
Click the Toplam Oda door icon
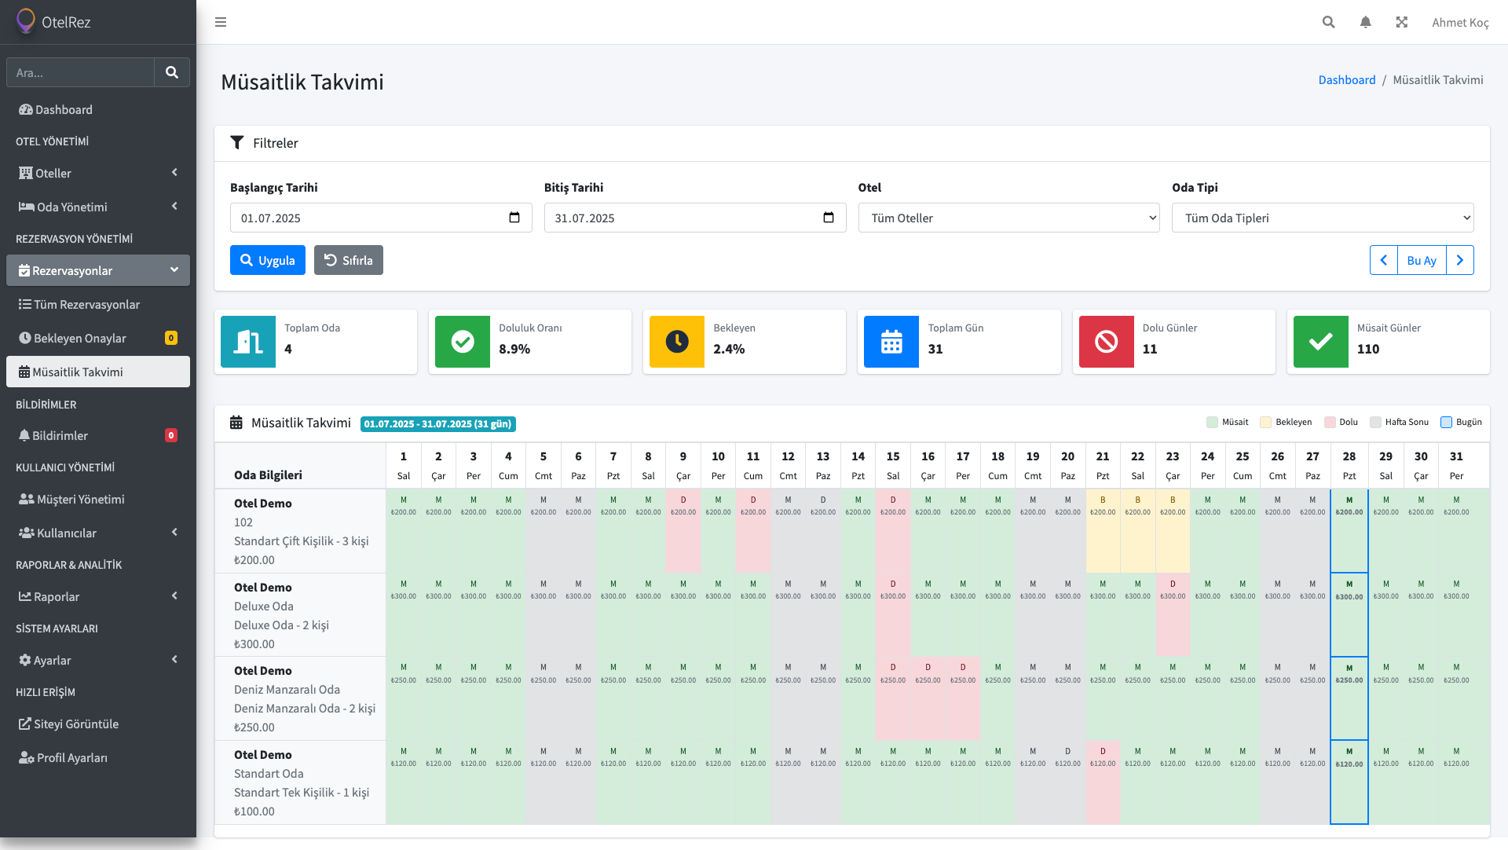(248, 342)
